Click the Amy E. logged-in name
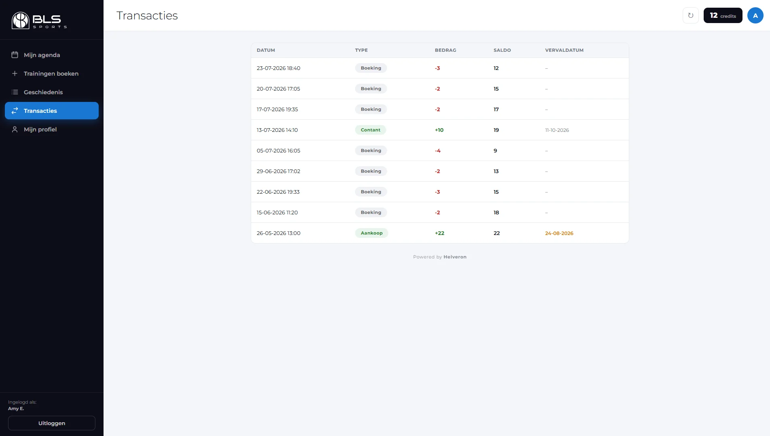Screen dimensions: 770x436 16,408
